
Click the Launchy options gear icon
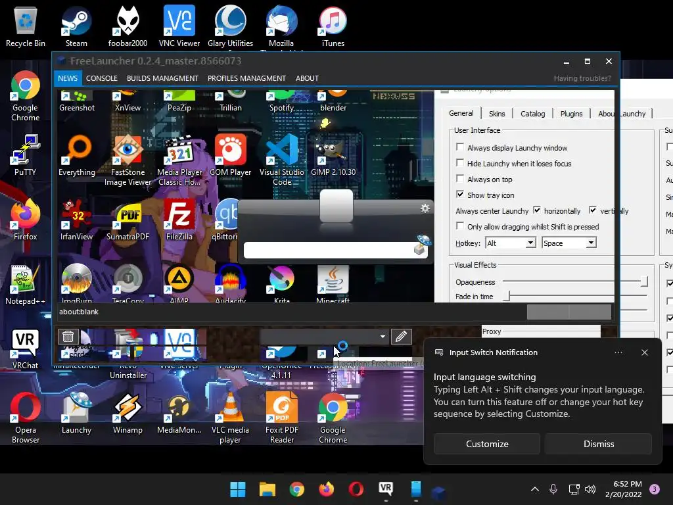pos(425,208)
